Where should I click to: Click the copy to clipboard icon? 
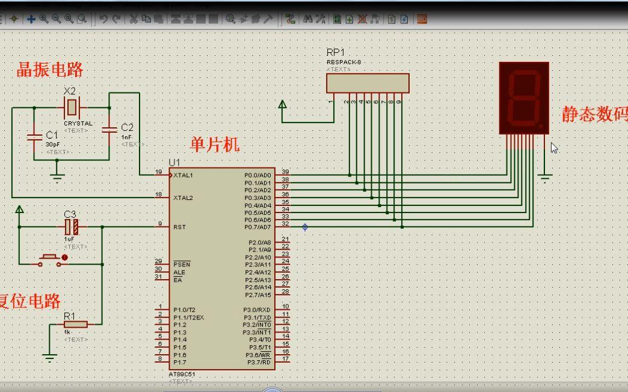[x=146, y=19]
